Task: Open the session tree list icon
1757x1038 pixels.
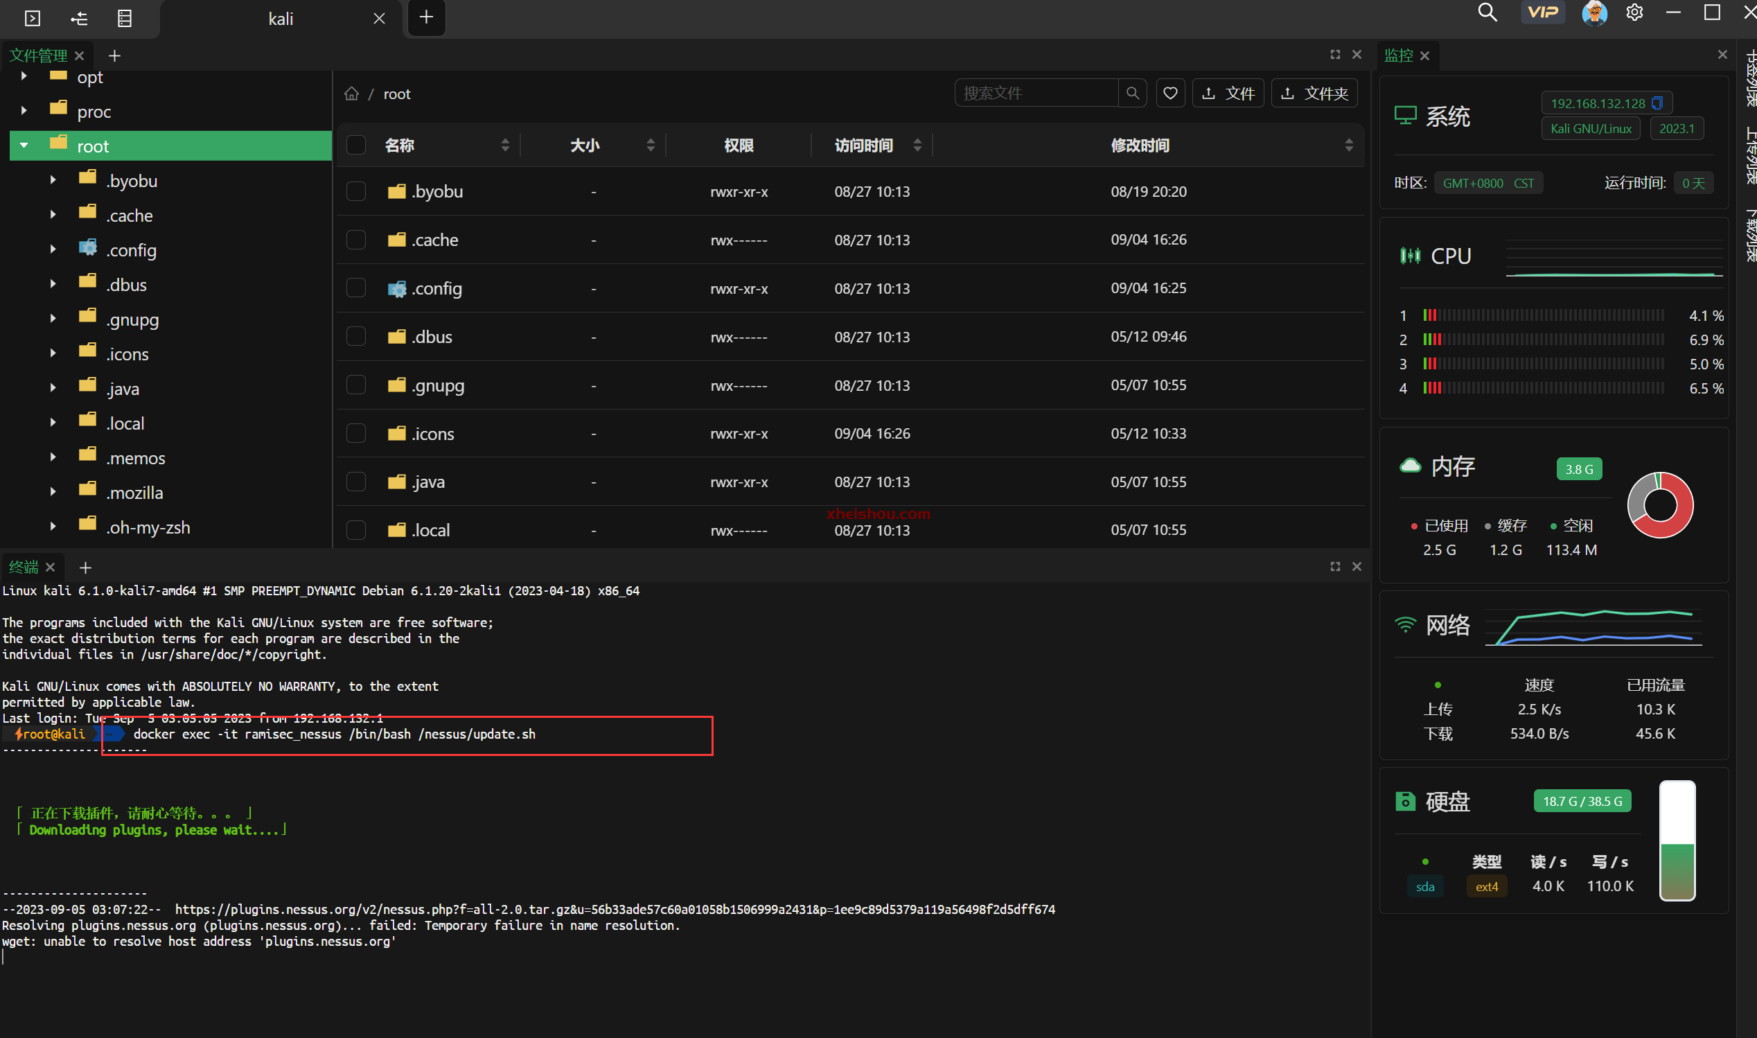Action: [x=79, y=18]
